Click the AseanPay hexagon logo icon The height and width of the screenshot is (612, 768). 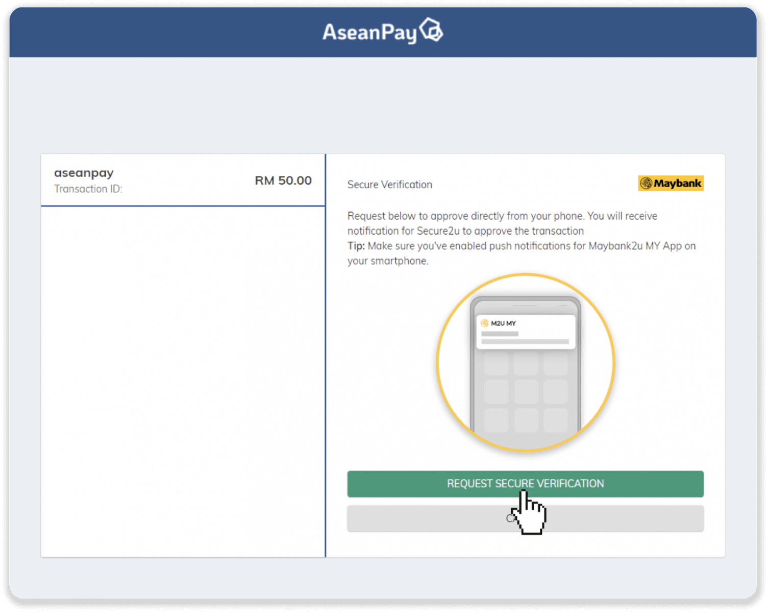[431, 30]
